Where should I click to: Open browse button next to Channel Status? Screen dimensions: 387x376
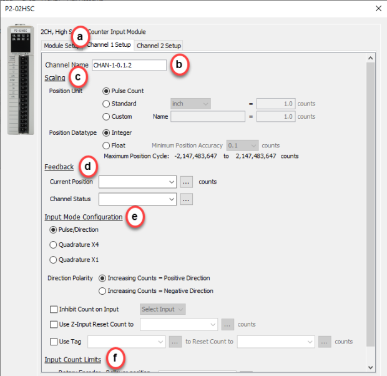pos(187,199)
